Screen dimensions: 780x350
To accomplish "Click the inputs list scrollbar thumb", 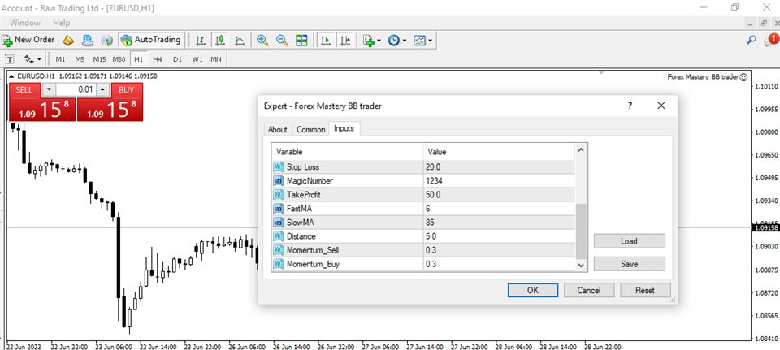I will pyautogui.click(x=581, y=231).
